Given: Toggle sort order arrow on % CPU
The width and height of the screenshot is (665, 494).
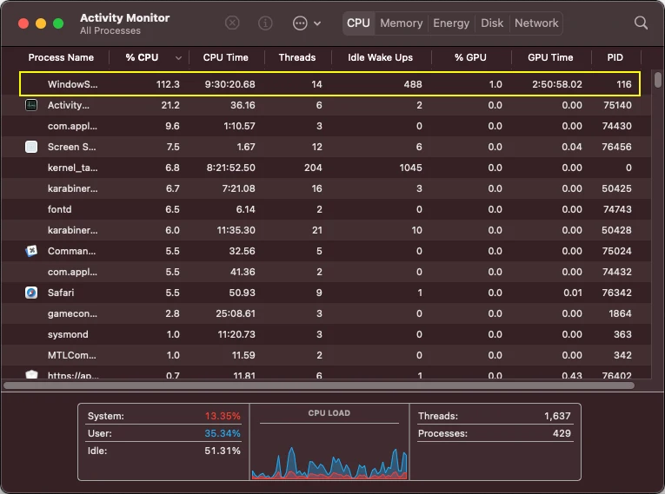Looking at the screenshot, I should pos(178,58).
